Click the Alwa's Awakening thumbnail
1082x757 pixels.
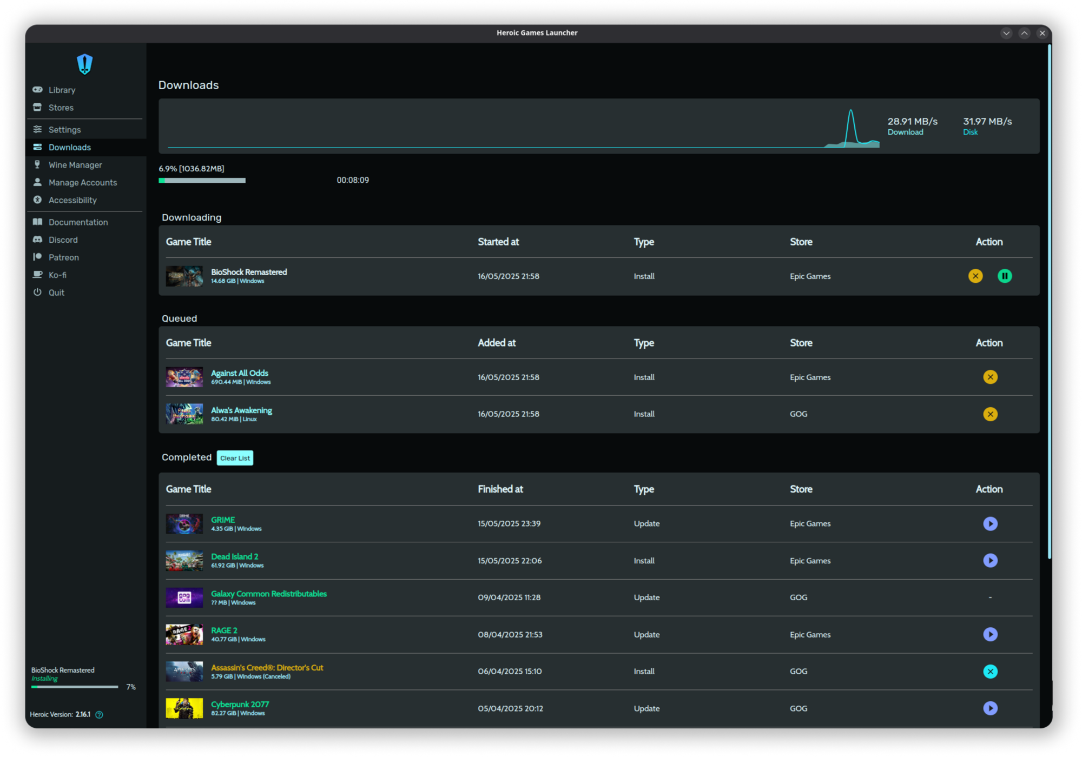(184, 414)
